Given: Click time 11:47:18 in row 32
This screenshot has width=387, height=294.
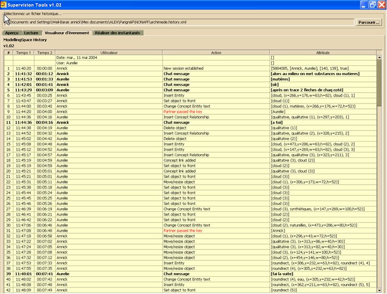Looking at the screenshot, I should point(24,236).
